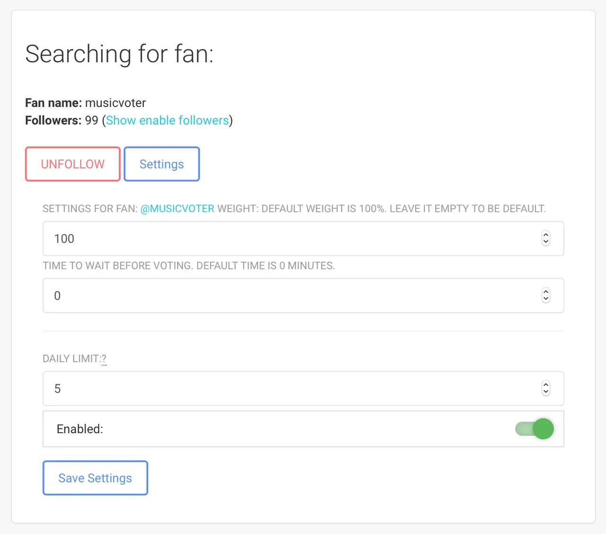Open the Settings button
Viewport: 606px width, 534px height.
click(161, 164)
